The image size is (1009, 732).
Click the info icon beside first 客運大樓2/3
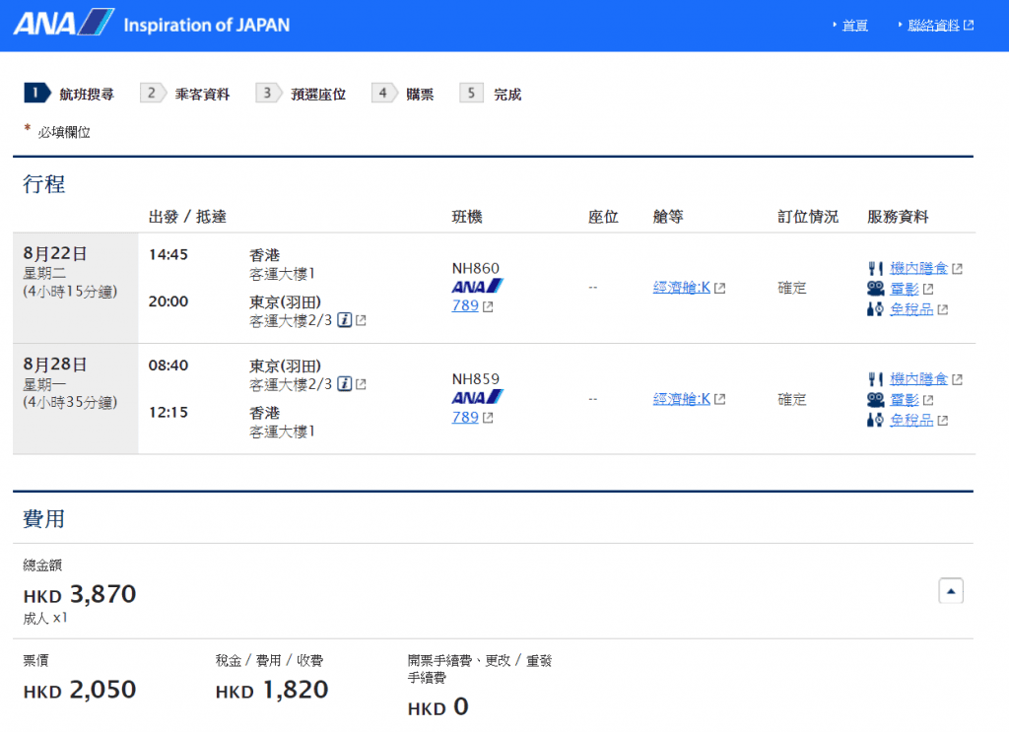pyautogui.click(x=344, y=320)
